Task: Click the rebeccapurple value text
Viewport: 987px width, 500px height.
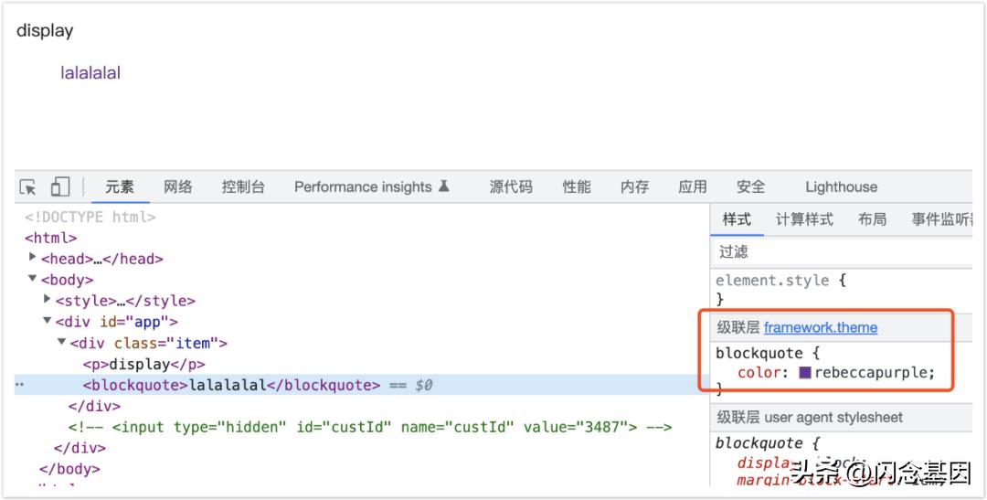Action: point(871,372)
